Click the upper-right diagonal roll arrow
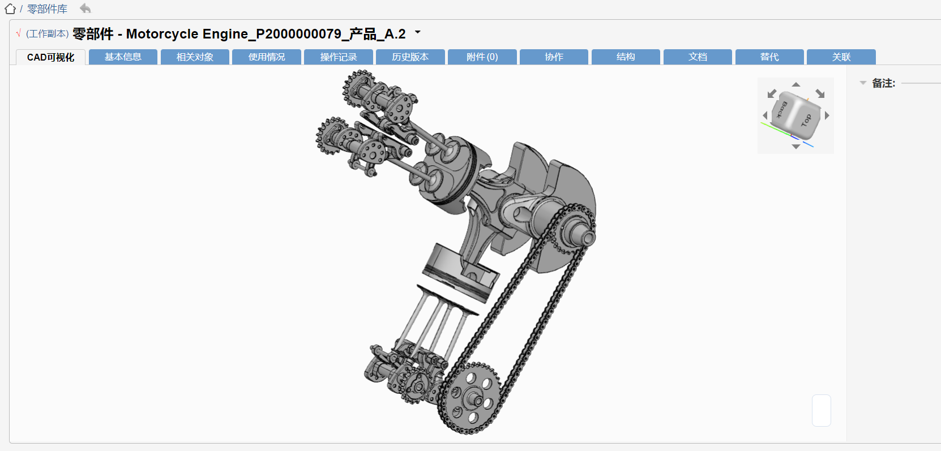The width and height of the screenshot is (941, 451). click(x=820, y=93)
